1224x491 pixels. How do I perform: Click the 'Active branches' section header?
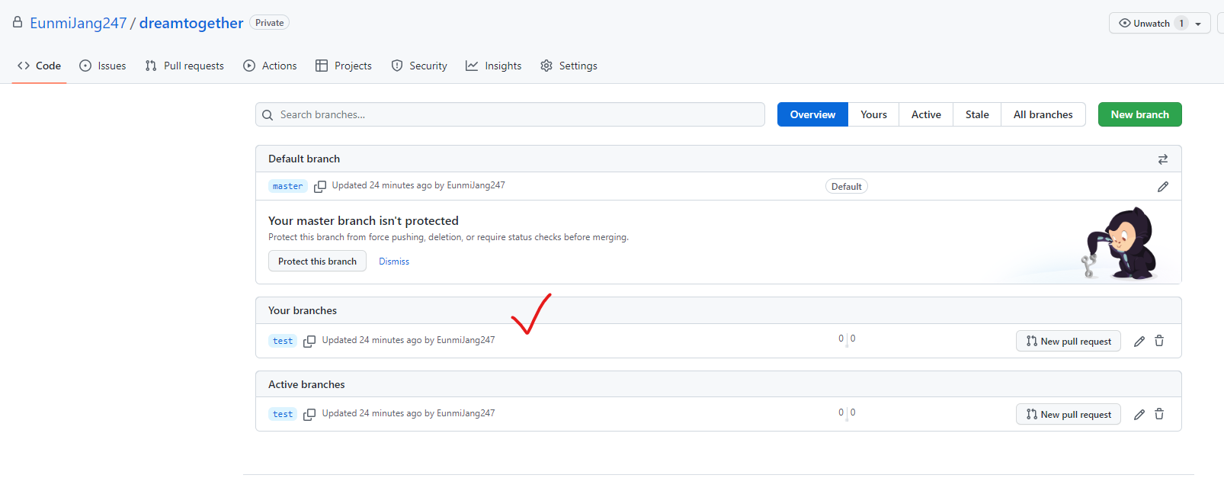pyautogui.click(x=306, y=384)
